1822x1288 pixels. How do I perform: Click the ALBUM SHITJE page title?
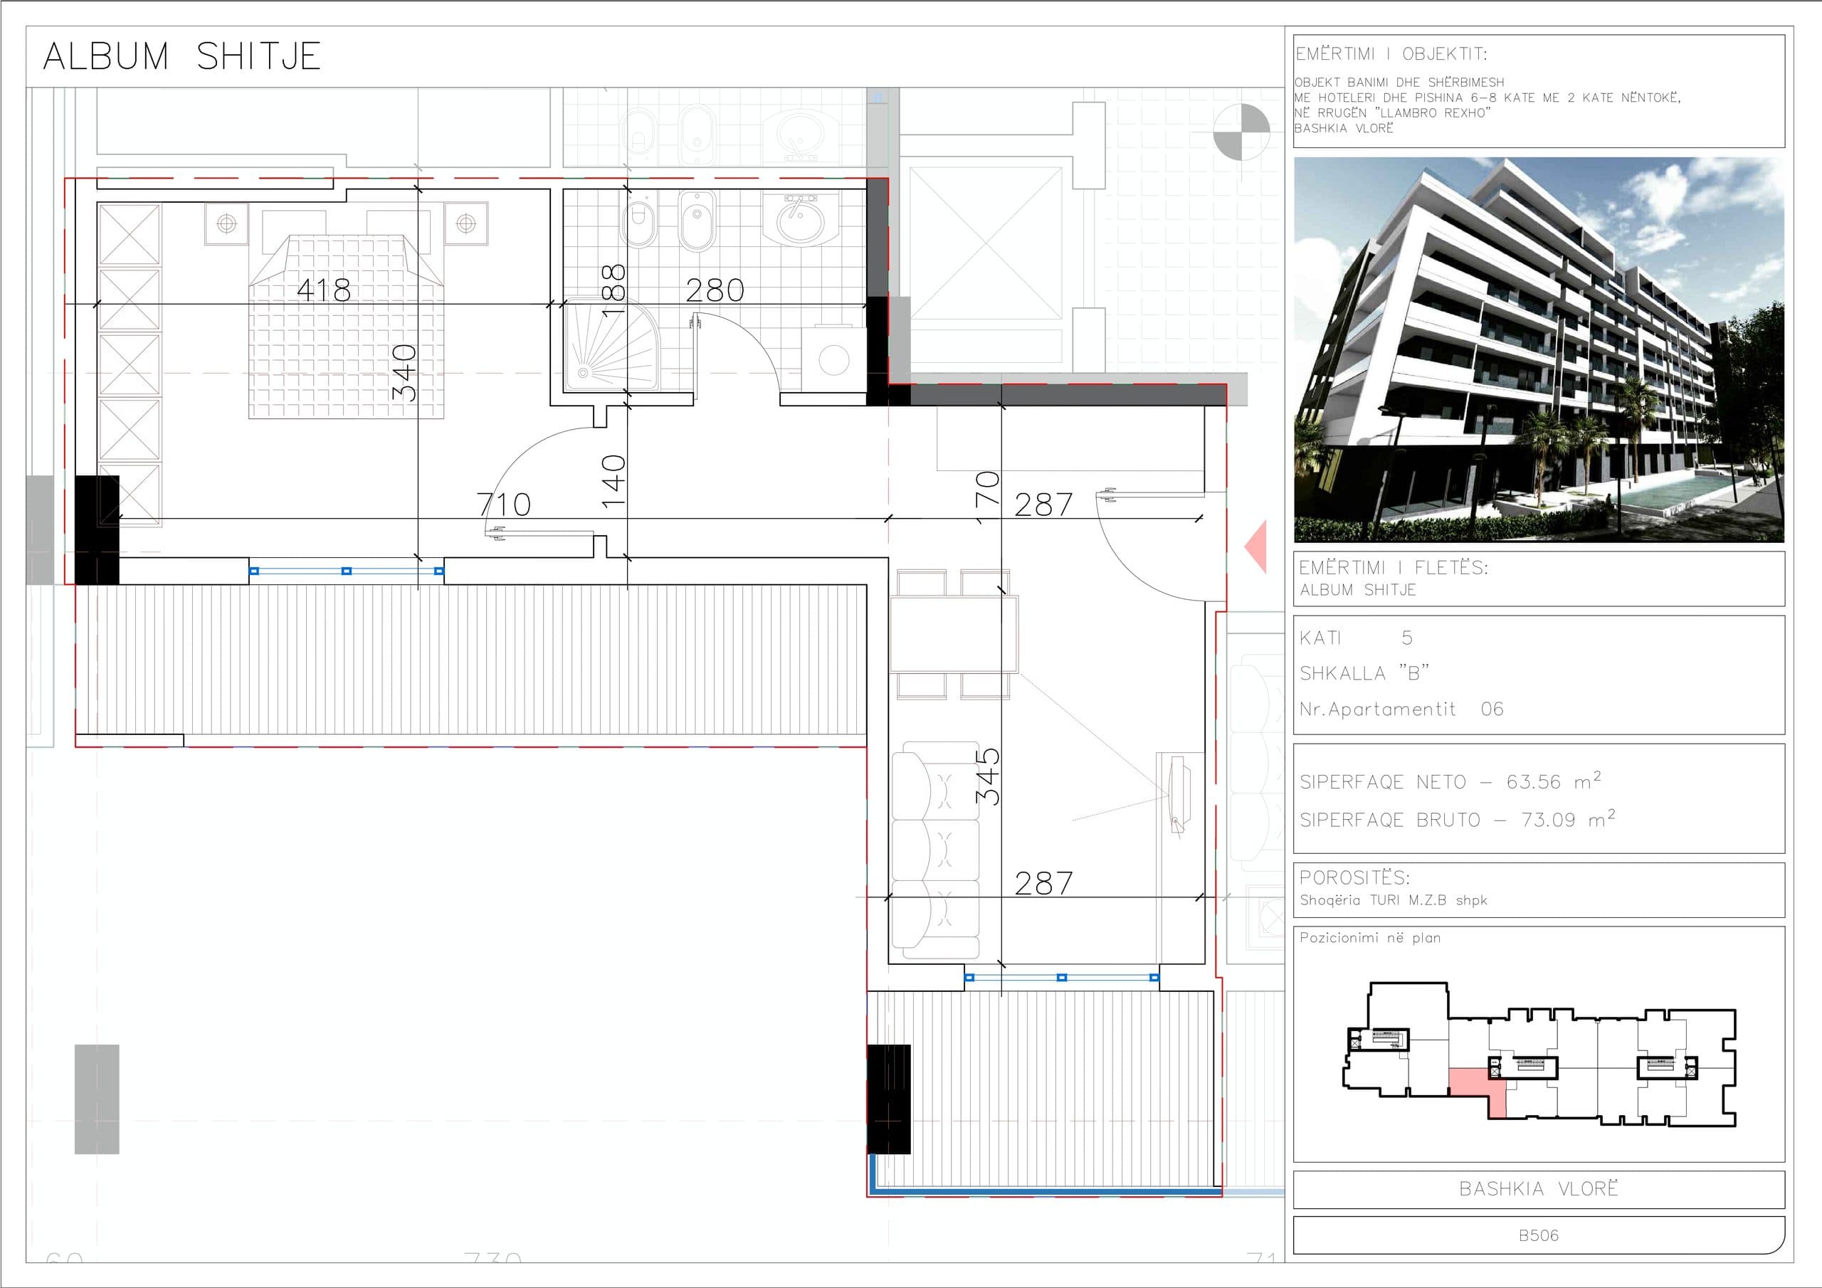pyautogui.click(x=181, y=56)
